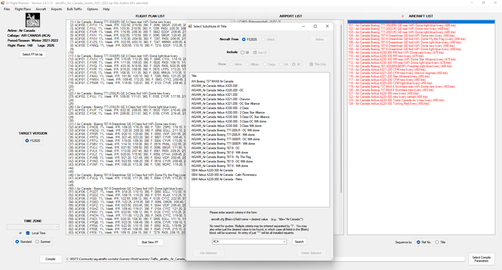Screen dimensions: 502x270
Task: Select 'AIGAIM_Air Canada Boeing 777-200LR - Wifi dome'
Action: point(223,135)
